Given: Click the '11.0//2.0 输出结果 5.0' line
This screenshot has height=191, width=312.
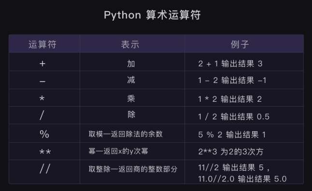Looking at the screenshot, I should 242,179.
